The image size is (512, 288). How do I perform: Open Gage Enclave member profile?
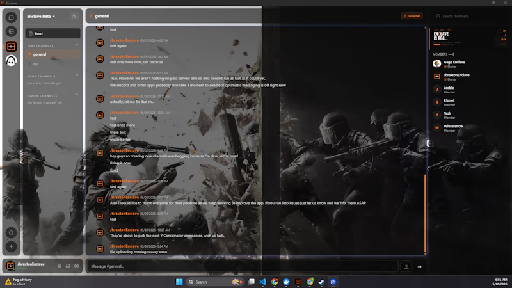[470, 63]
